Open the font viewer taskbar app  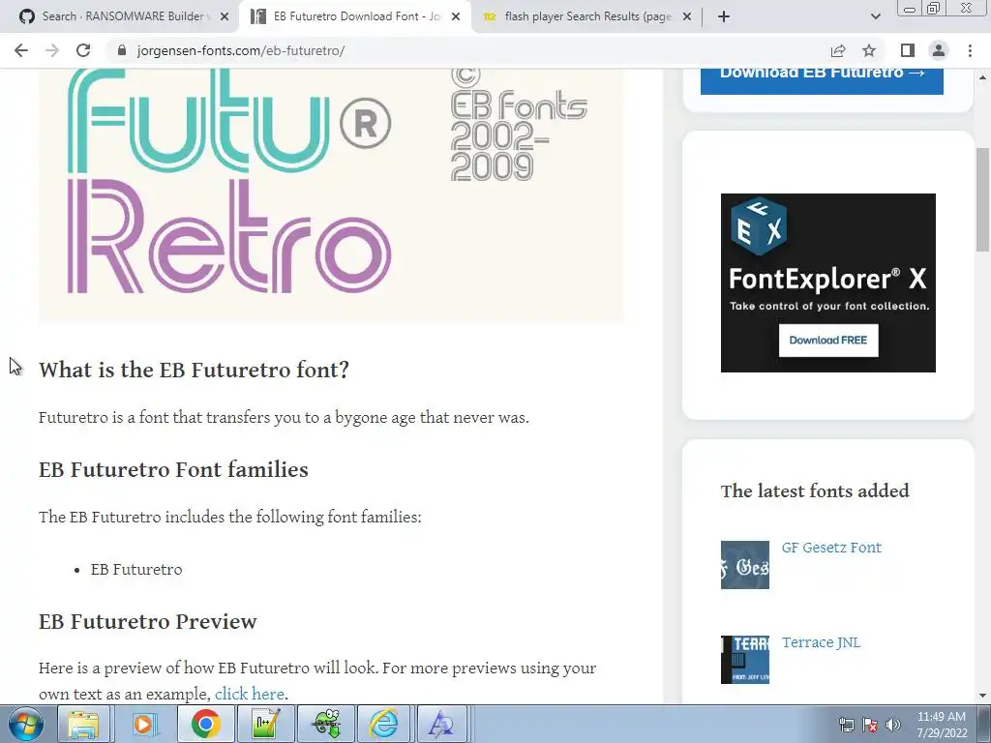pyautogui.click(x=441, y=724)
